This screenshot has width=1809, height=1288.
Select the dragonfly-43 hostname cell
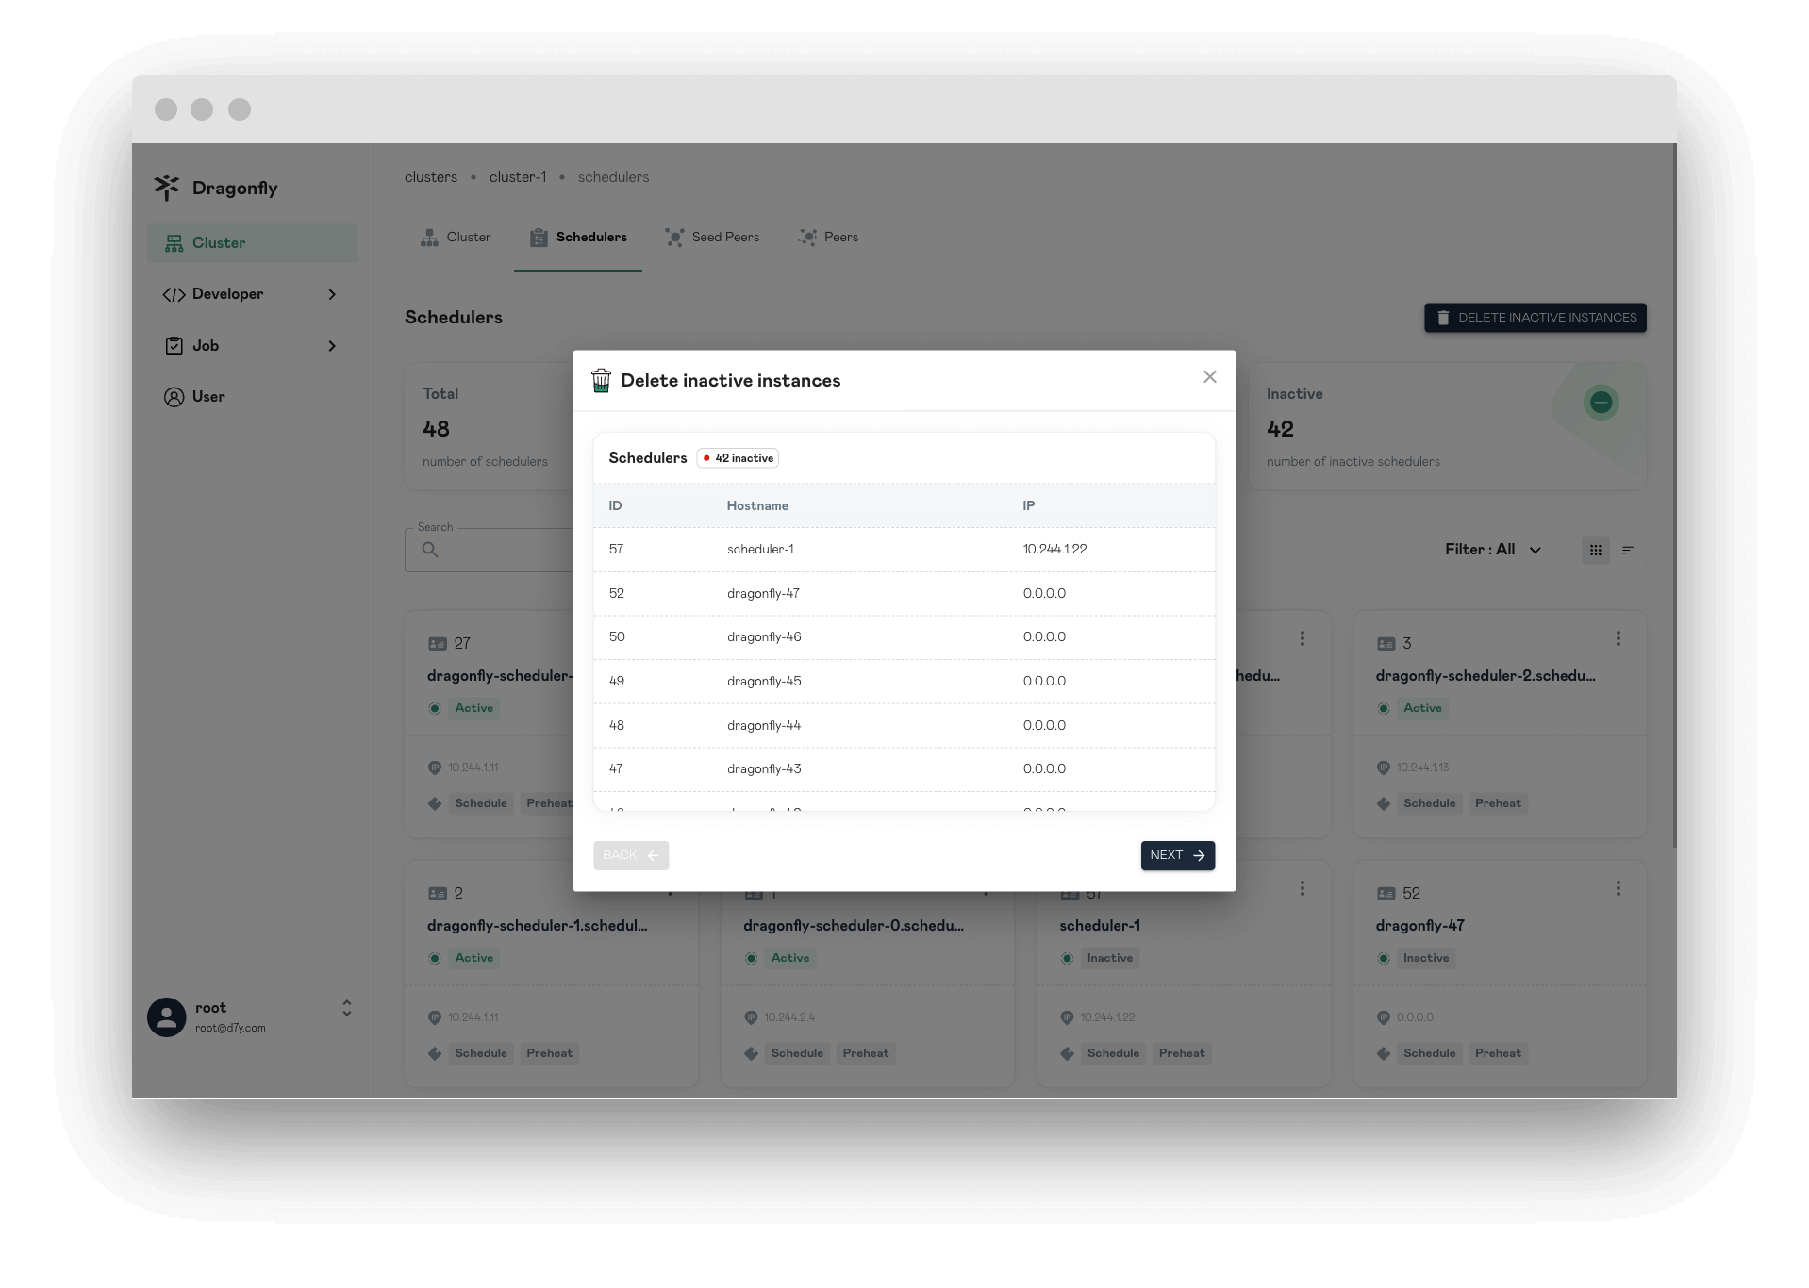tap(764, 769)
